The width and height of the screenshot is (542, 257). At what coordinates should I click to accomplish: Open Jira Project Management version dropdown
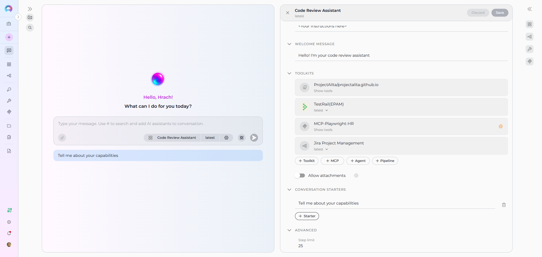321,149
